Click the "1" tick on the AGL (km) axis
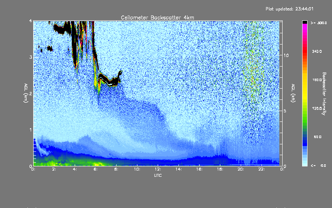This screenshot has width=332, height=208. click(x=31, y=130)
